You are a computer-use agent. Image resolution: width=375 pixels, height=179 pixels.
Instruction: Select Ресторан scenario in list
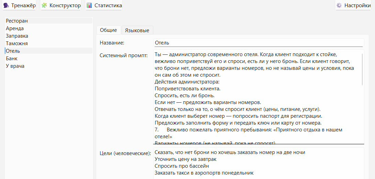[17, 21]
